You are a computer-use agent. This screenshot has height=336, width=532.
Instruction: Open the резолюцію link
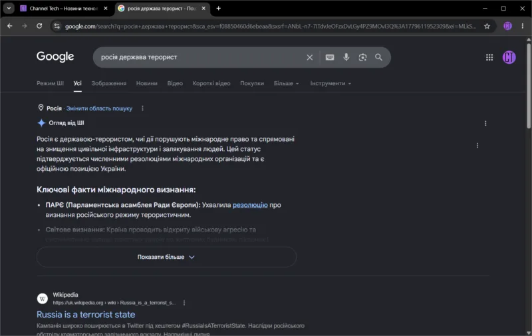(250, 205)
